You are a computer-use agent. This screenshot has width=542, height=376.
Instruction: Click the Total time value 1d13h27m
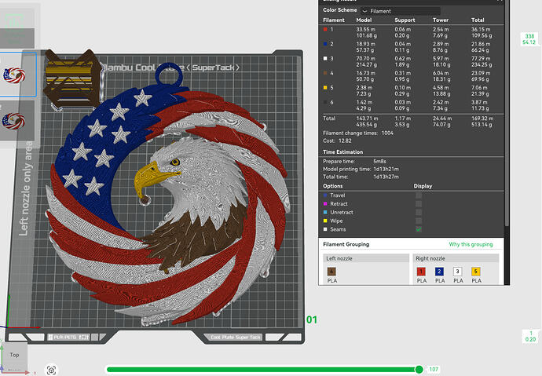click(386, 177)
